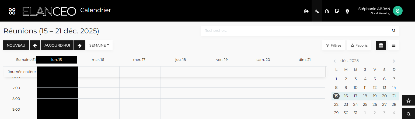The height and width of the screenshot is (119, 415).
Task: Open the apps grid menu icon
Action: 12,11
